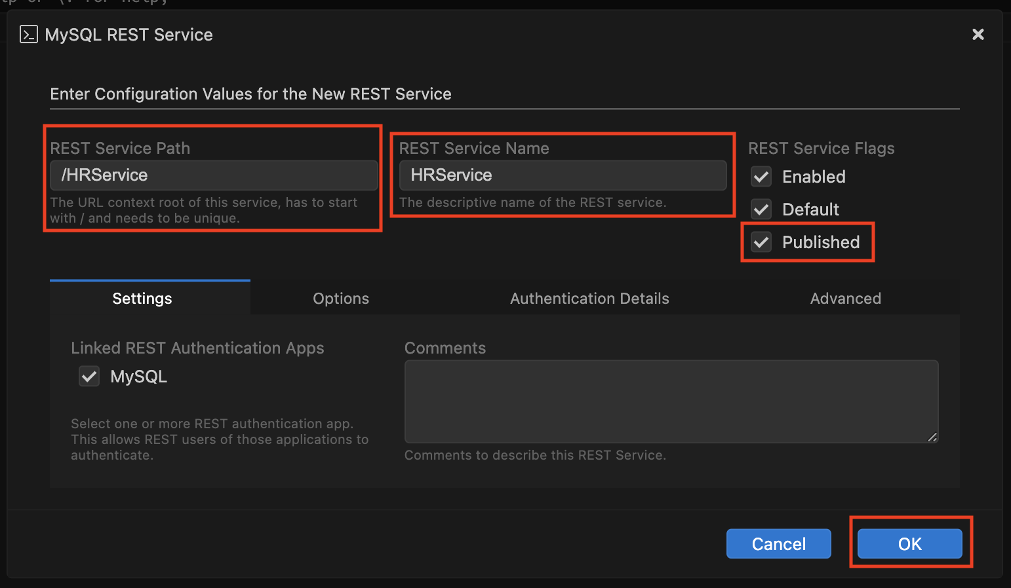The width and height of the screenshot is (1011, 588).
Task: Dismiss the dialog via the X button
Action: (x=978, y=34)
